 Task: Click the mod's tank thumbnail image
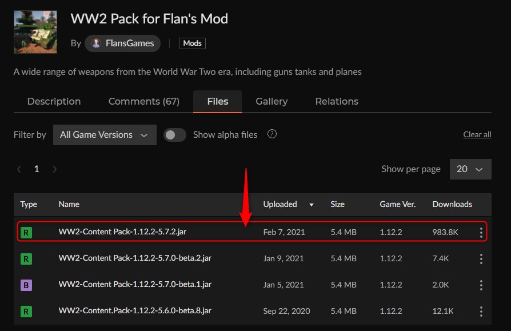pyautogui.click(x=35, y=31)
